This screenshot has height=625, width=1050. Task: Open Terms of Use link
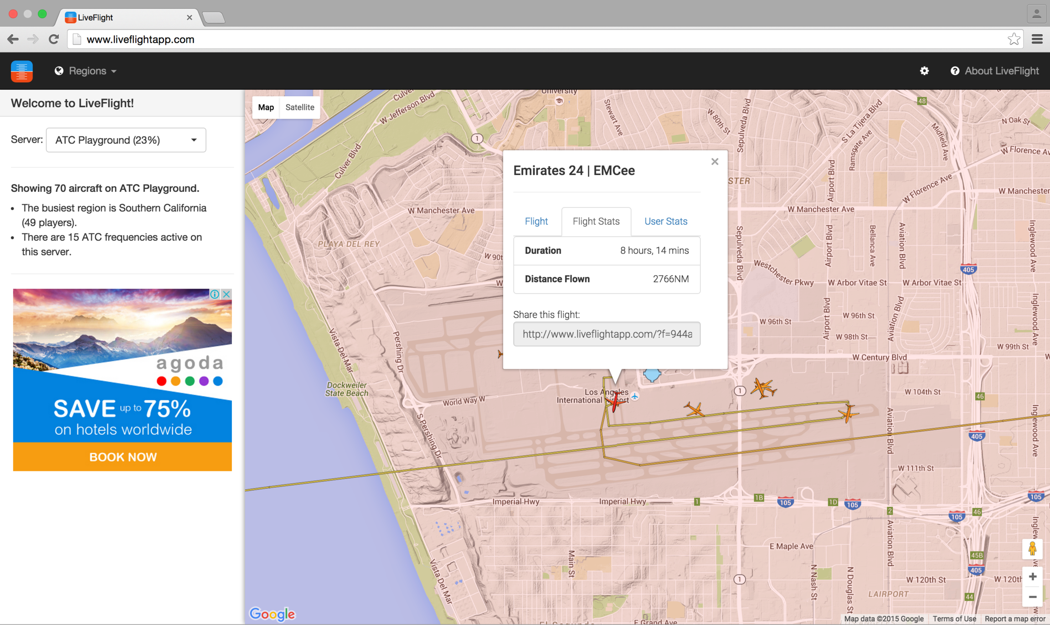pos(954,619)
